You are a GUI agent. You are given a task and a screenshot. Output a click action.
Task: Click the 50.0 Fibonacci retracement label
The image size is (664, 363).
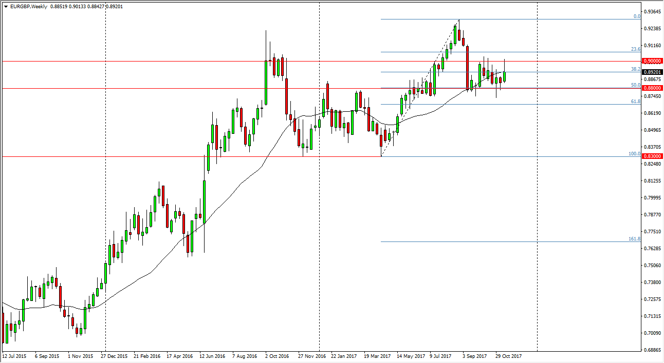click(636, 85)
